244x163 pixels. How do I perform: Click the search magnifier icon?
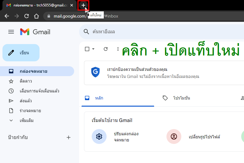coord(86,32)
